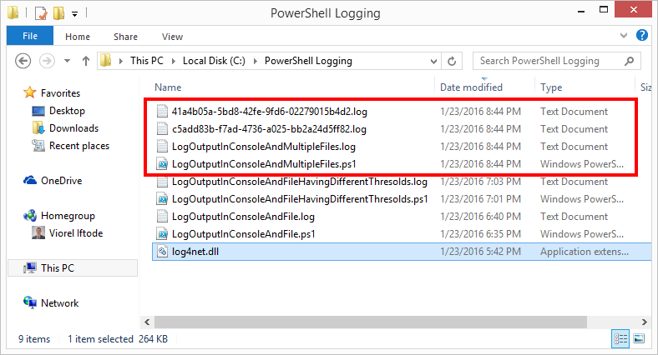Click Properties icon in quick access toolbar
This screenshot has height=355, width=658.
point(41,13)
